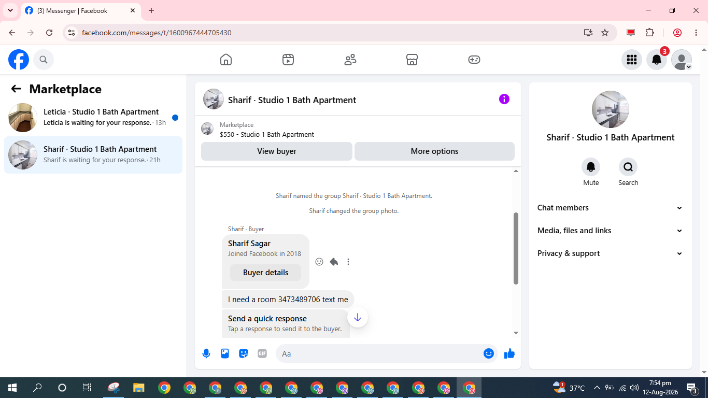Viewport: 708px width, 398px height.
Task: Open the Video (Reels) icon
Action: click(288, 60)
